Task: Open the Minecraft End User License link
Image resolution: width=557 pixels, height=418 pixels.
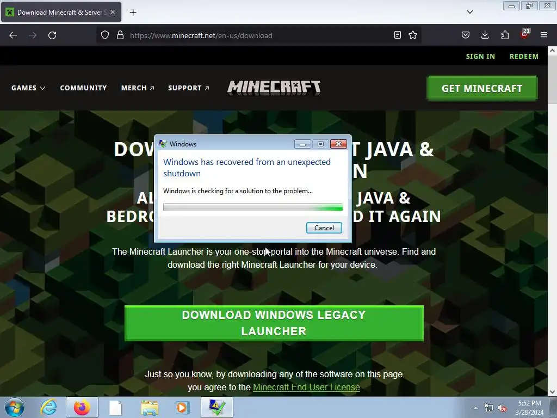Action: [x=306, y=387]
